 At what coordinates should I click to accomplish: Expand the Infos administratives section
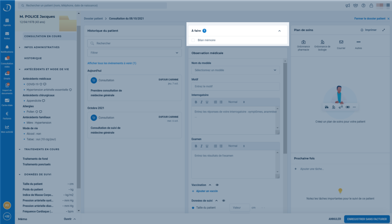coord(42,47)
